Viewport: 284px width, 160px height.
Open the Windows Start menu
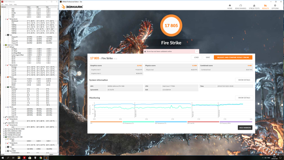pyautogui.click(x=3, y=158)
